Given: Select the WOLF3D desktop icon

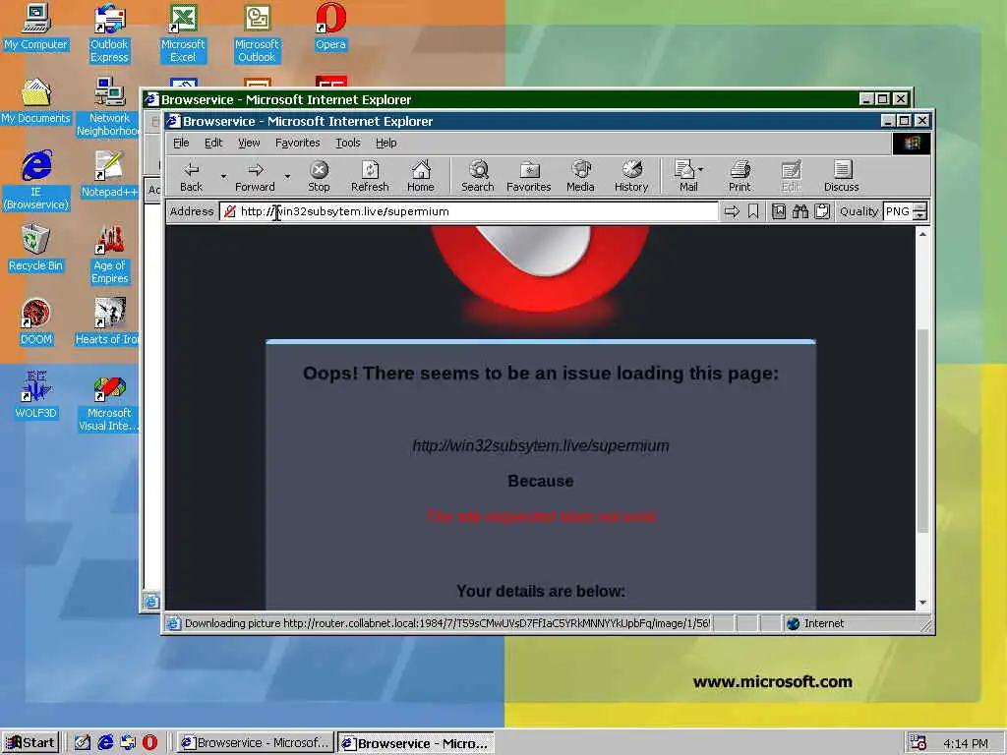Looking at the screenshot, I should tap(36, 396).
